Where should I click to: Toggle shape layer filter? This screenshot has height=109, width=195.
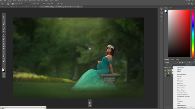[187, 62]
